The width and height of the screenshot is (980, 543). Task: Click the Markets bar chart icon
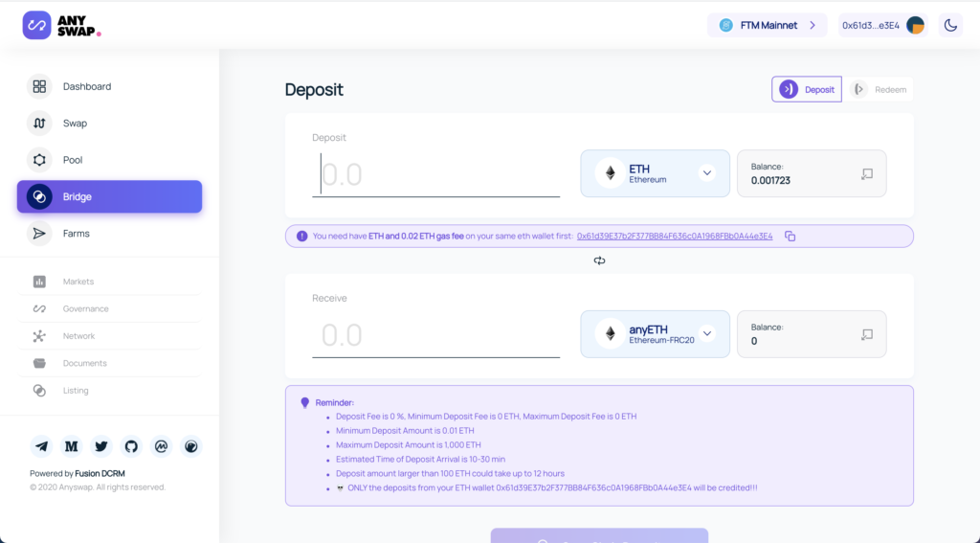tap(39, 282)
